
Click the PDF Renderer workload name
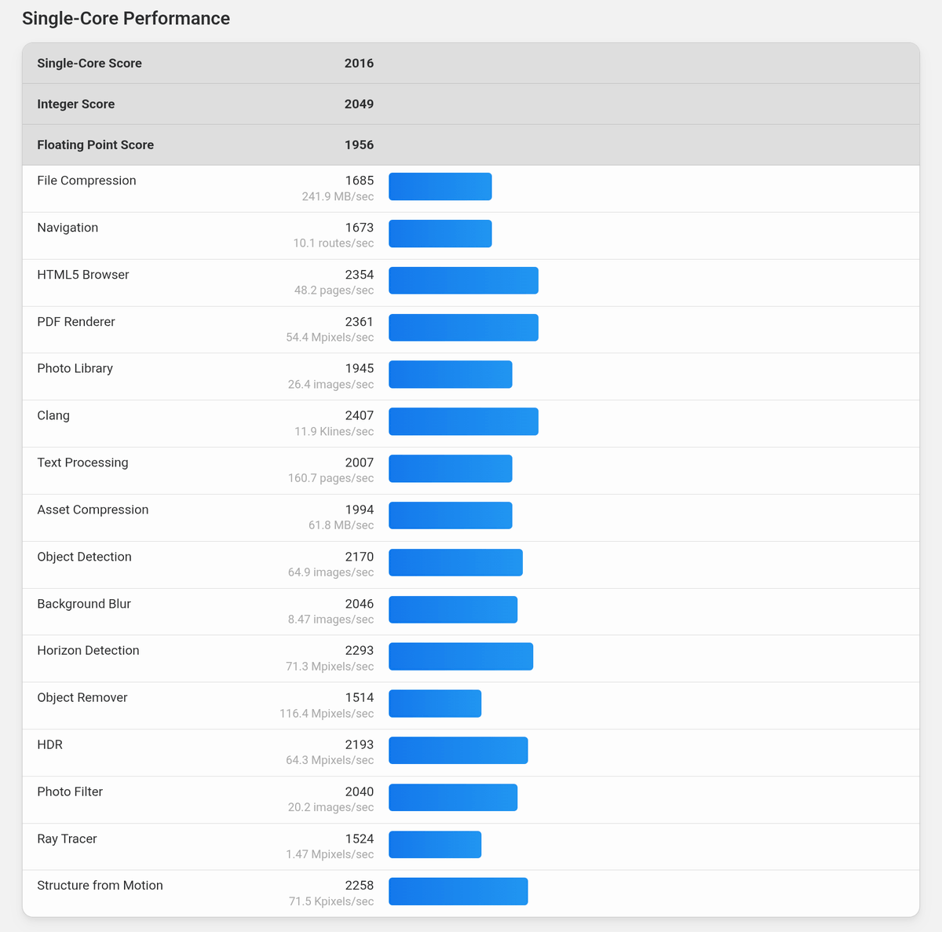(76, 322)
